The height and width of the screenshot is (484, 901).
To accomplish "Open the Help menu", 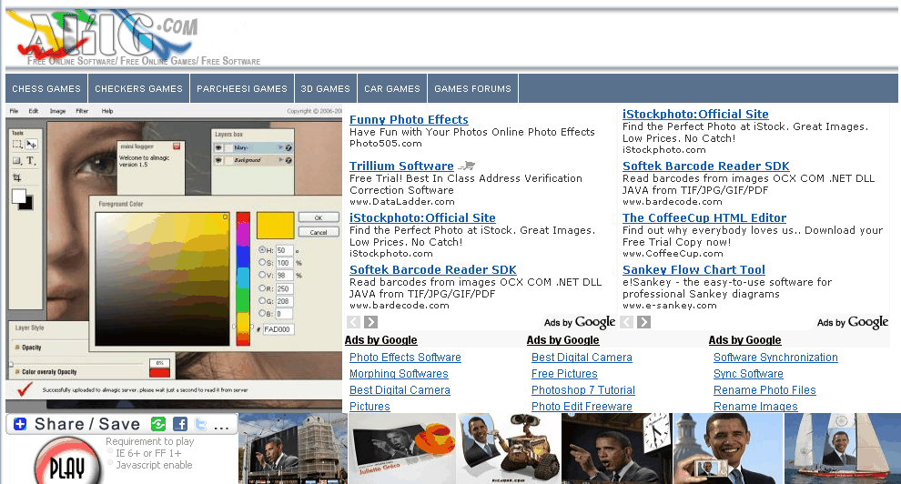I will point(107,111).
